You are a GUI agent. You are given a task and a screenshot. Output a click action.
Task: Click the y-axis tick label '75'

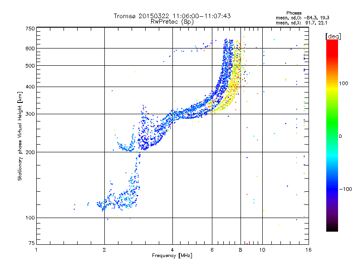pyautogui.click(x=32, y=243)
